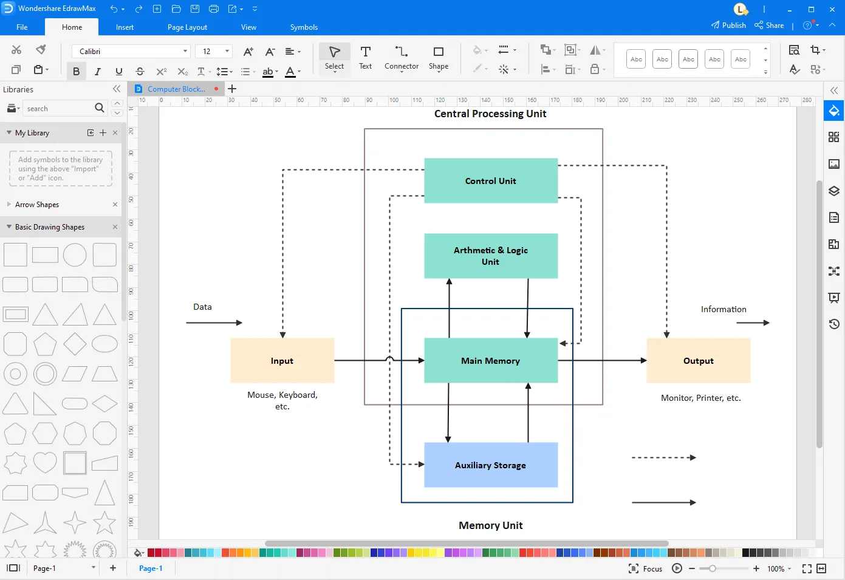Switch to the Symbols tab
The image size is (845, 580).
(304, 27)
